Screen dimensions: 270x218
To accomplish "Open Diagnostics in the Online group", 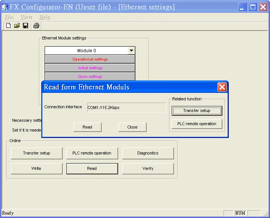I will pos(148,153).
